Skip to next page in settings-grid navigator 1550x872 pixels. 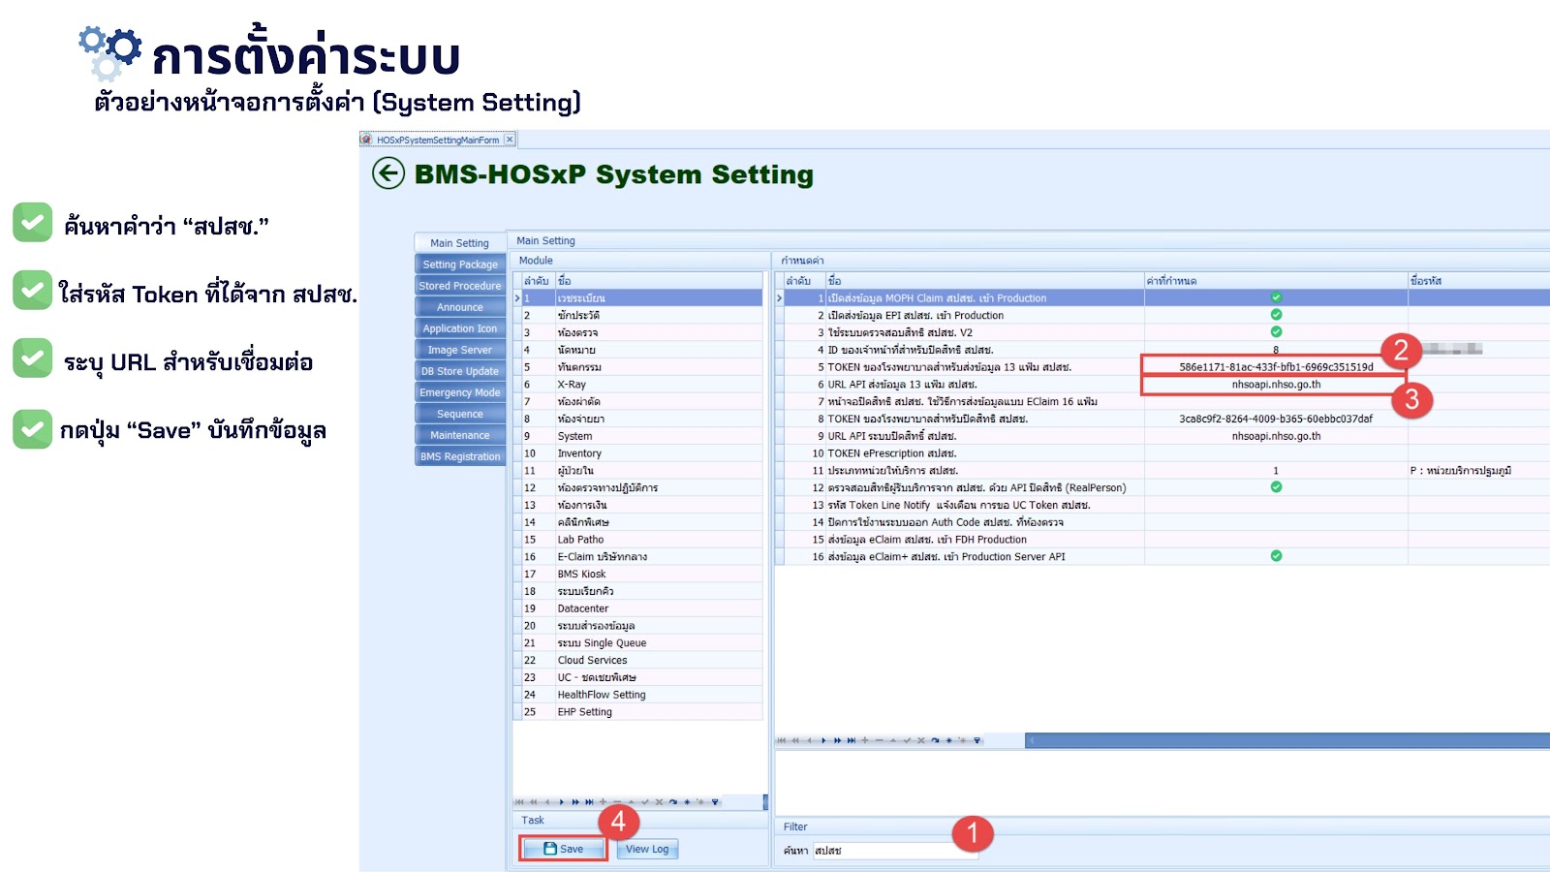838,740
